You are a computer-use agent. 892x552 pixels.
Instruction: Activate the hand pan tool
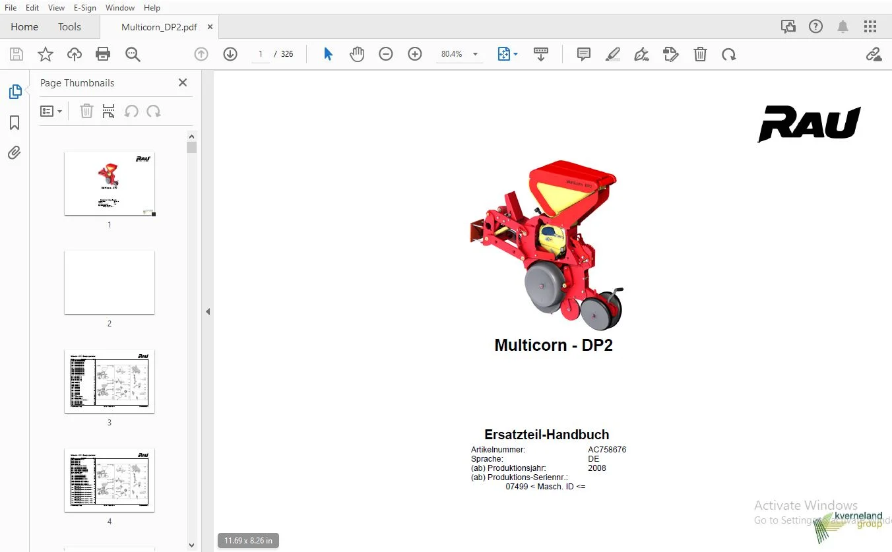coord(357,54)
